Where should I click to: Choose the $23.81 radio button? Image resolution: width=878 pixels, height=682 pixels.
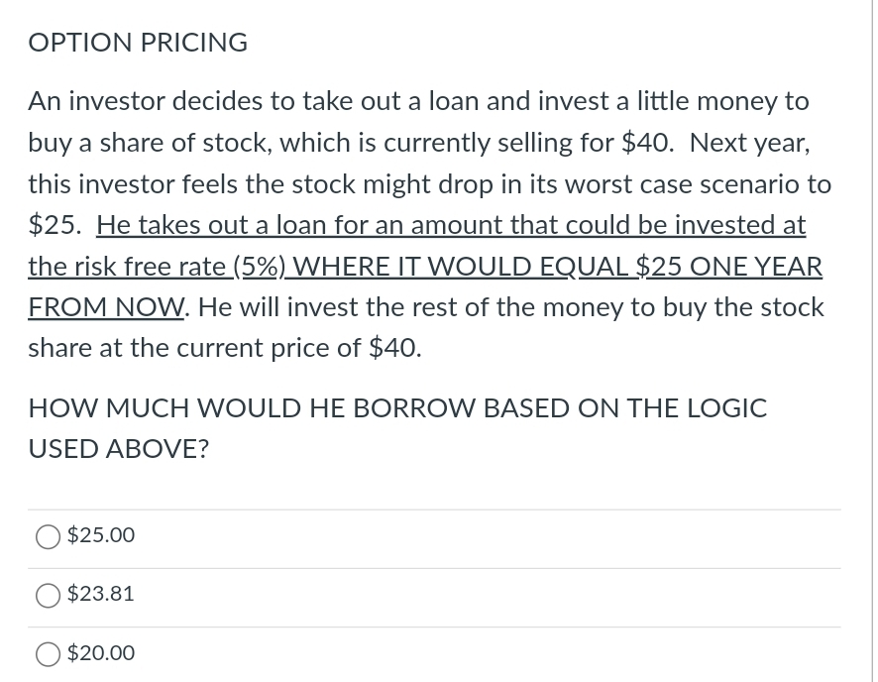pos(48,595)
